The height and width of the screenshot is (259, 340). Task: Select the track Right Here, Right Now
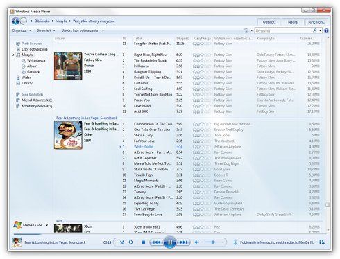[x=151, y=55]
